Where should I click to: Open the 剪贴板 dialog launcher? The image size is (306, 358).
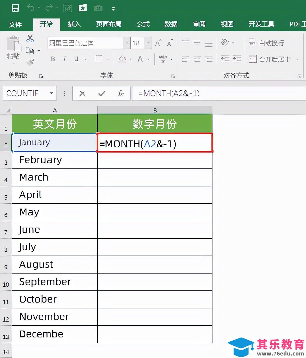coord(41,76)
